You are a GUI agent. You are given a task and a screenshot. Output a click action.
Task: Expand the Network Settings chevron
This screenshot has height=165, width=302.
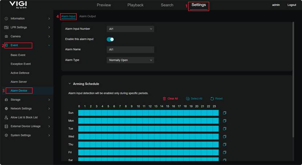tap(49, 109)
